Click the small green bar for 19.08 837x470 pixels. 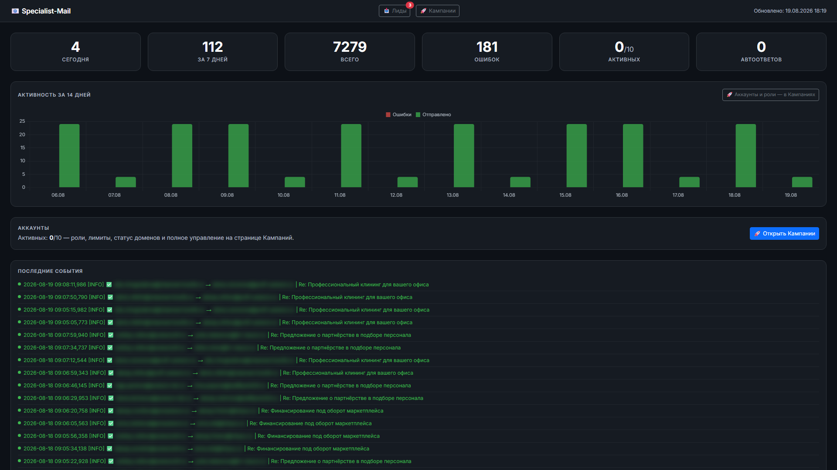(802, 182)
